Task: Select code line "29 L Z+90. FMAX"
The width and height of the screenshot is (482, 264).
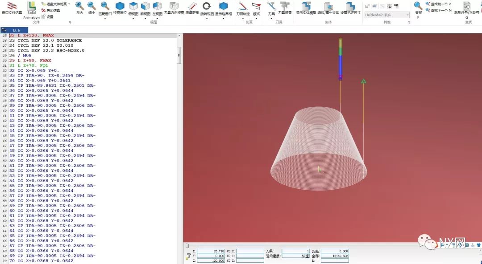Action: (x=30, y=61)
